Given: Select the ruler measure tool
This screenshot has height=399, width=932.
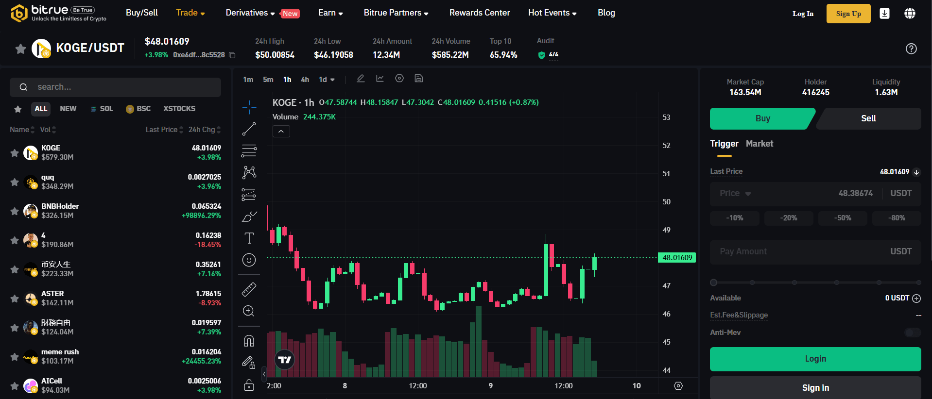Looking at the screenshot, I should [x=249, y=289].
